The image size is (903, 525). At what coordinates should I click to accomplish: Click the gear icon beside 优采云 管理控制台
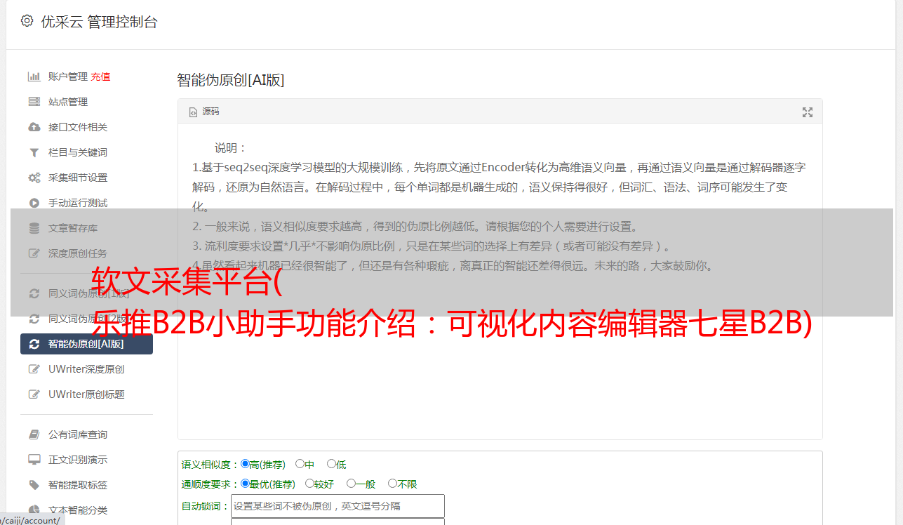(x=27, y=21)
